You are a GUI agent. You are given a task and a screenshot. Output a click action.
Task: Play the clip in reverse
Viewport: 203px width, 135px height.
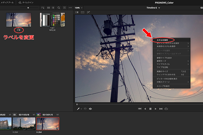pyautogui.click(x=145, y=109)
